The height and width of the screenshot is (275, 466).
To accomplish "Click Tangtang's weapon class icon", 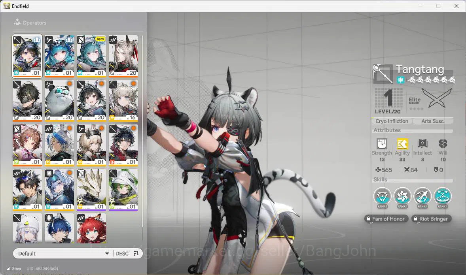I will pyautogui.click(x=383, y=73).
